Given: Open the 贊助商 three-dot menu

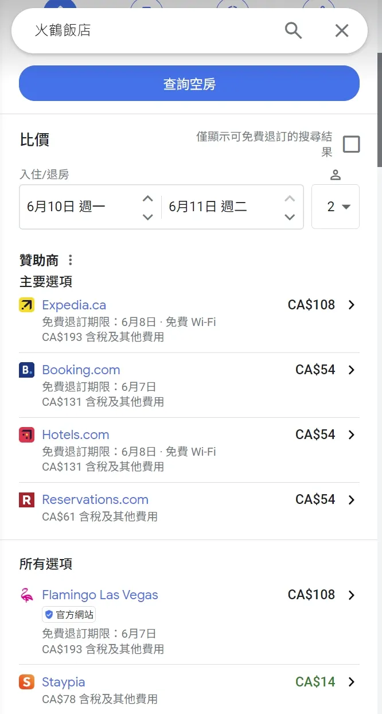Looking at the screenshot, I should (x=69, y=259).
